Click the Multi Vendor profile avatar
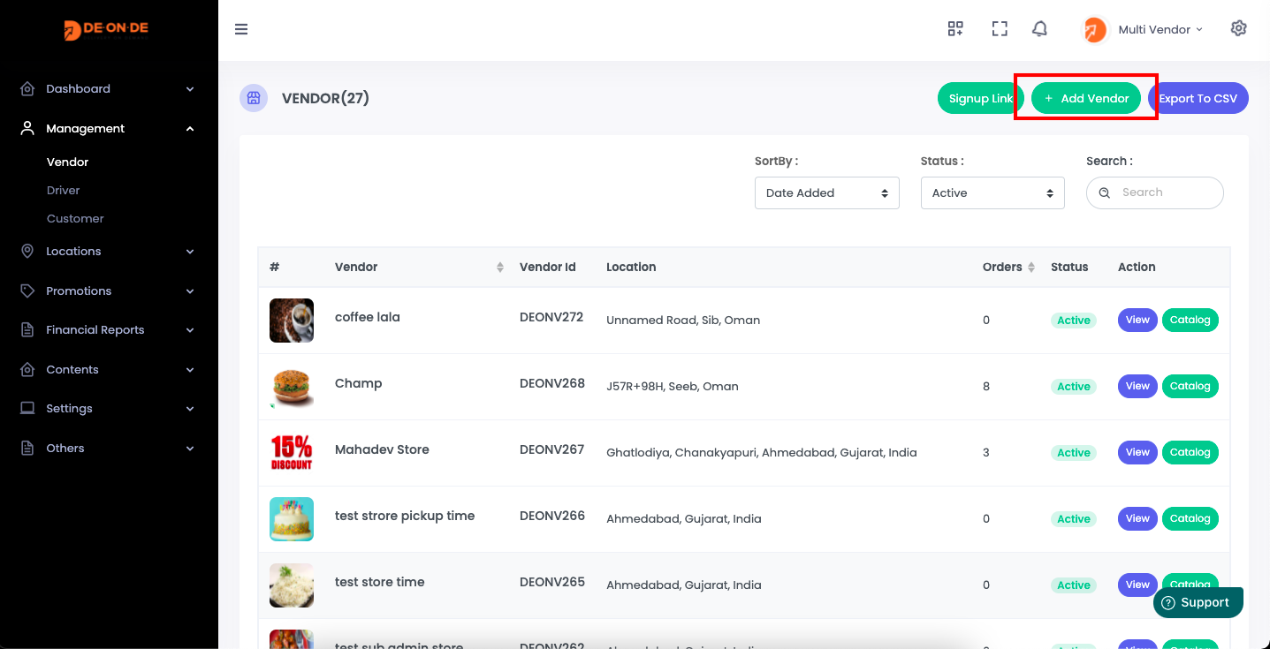1270x649 pixels. pyautogui.click(x=1095, y=30)
